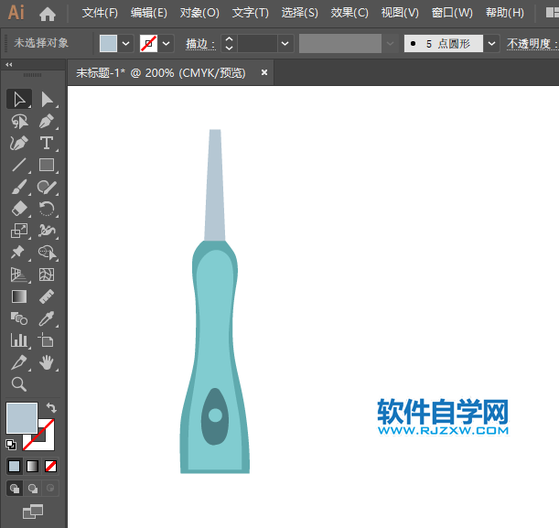Enable Draw Behind mode
559x528 pixels.
[33, 488]
